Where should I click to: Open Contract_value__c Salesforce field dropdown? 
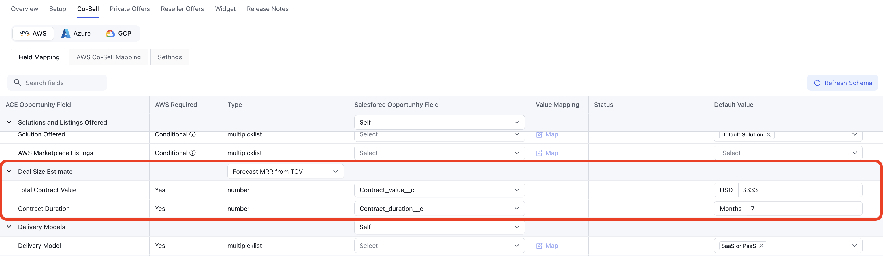click(440, 190)
